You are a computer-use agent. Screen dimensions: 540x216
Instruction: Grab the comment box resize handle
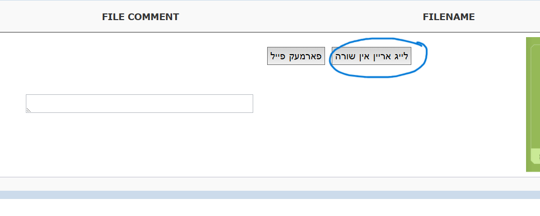(29, 110)
